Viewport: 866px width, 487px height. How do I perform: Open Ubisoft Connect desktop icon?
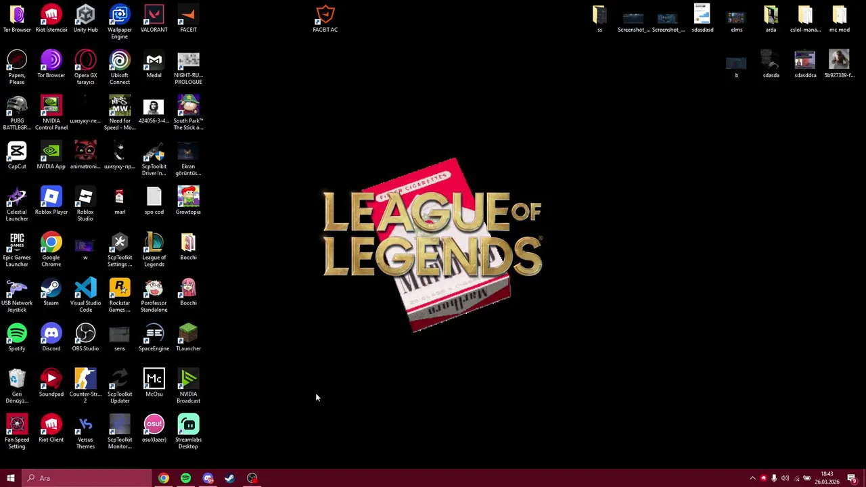(x=120, y=68)
